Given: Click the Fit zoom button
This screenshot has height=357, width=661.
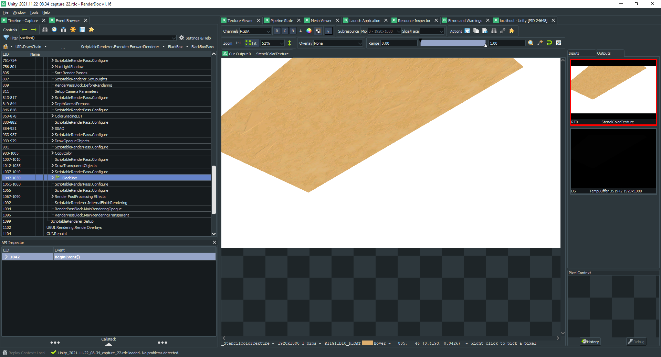Looking at the screenshot, I should pyautogui.click(x=251, y=43).
